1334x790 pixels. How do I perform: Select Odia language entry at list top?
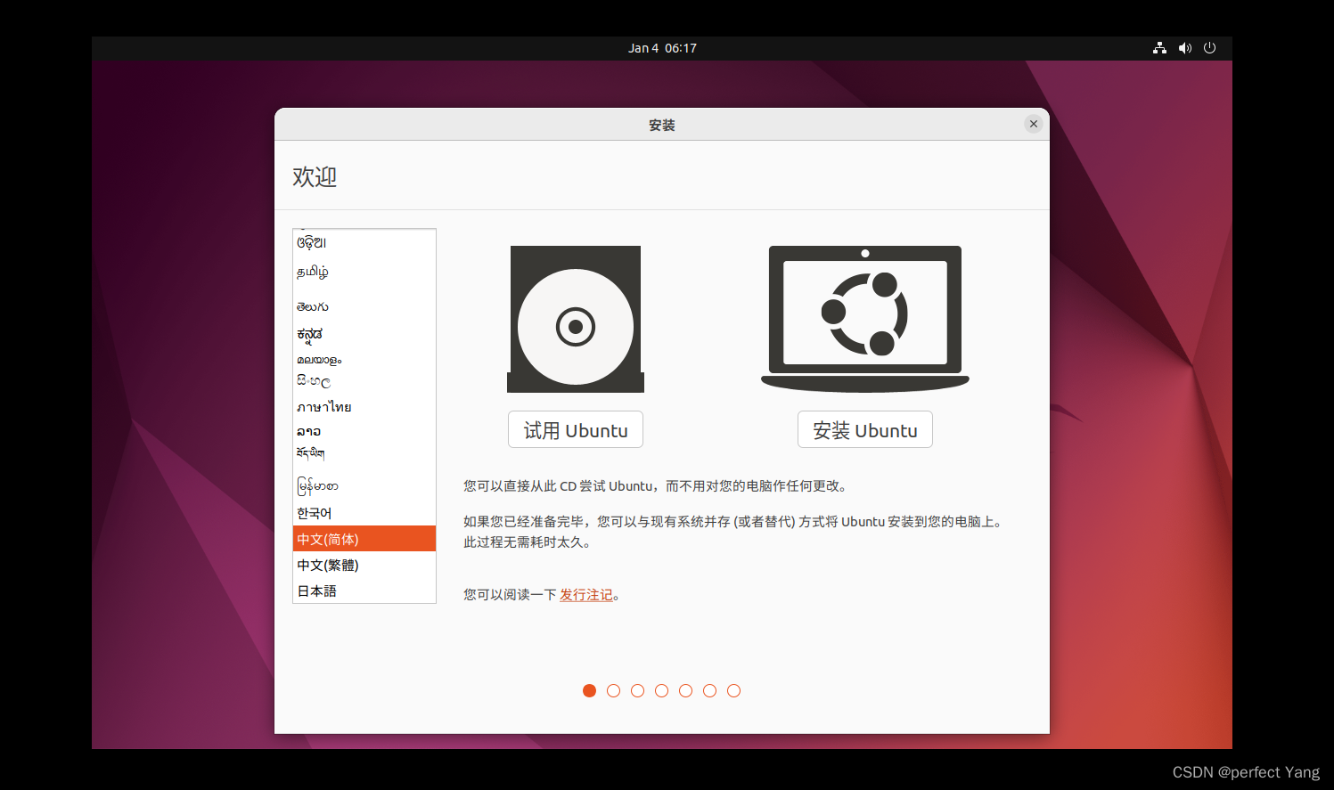pyautogui.click(x=364, y=242)
